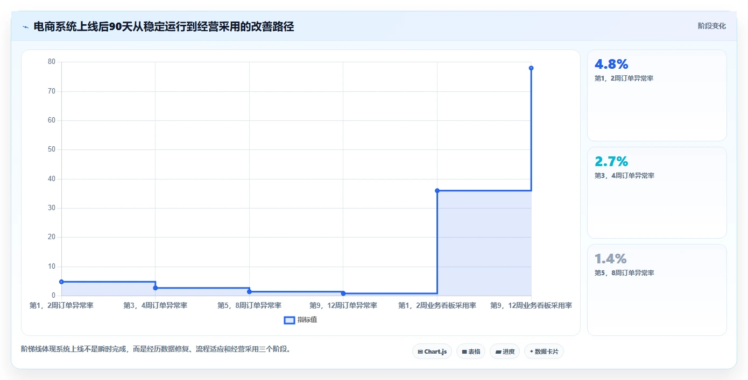Toggle the 指标值 legend color box
Screen dimensions: 748x380
pos(289,320)
